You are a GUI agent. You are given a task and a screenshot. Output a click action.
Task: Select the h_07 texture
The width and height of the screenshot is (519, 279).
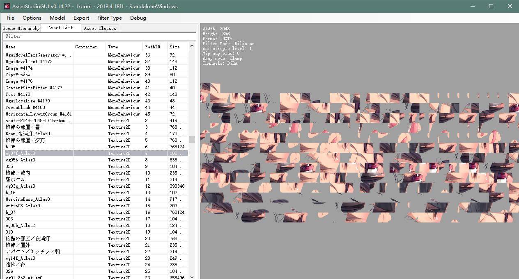click(96, 212)
